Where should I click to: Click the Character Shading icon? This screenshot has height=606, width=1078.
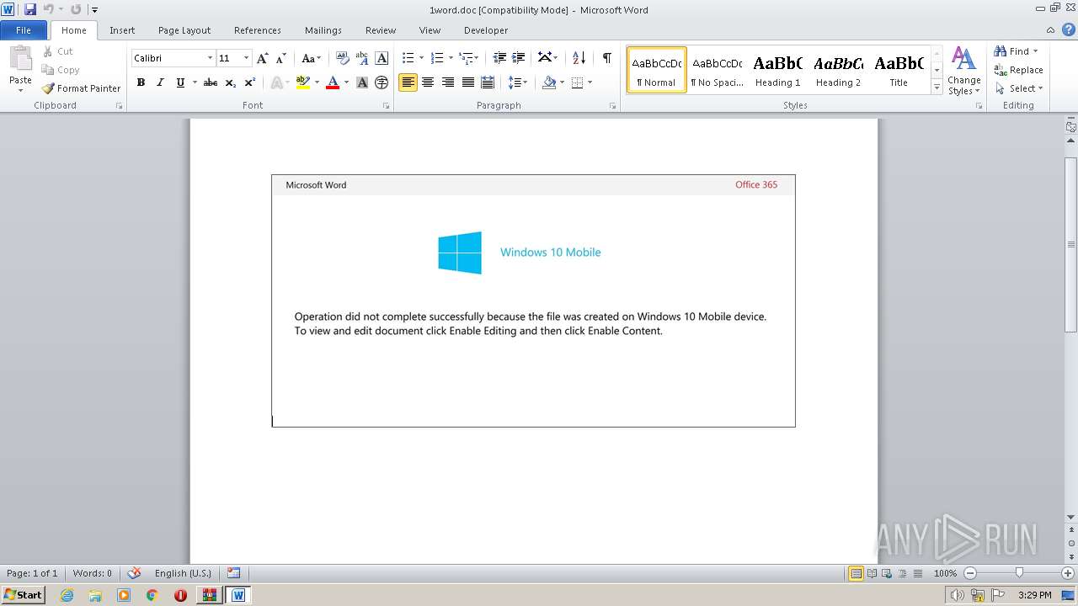[x=362, y=82]
